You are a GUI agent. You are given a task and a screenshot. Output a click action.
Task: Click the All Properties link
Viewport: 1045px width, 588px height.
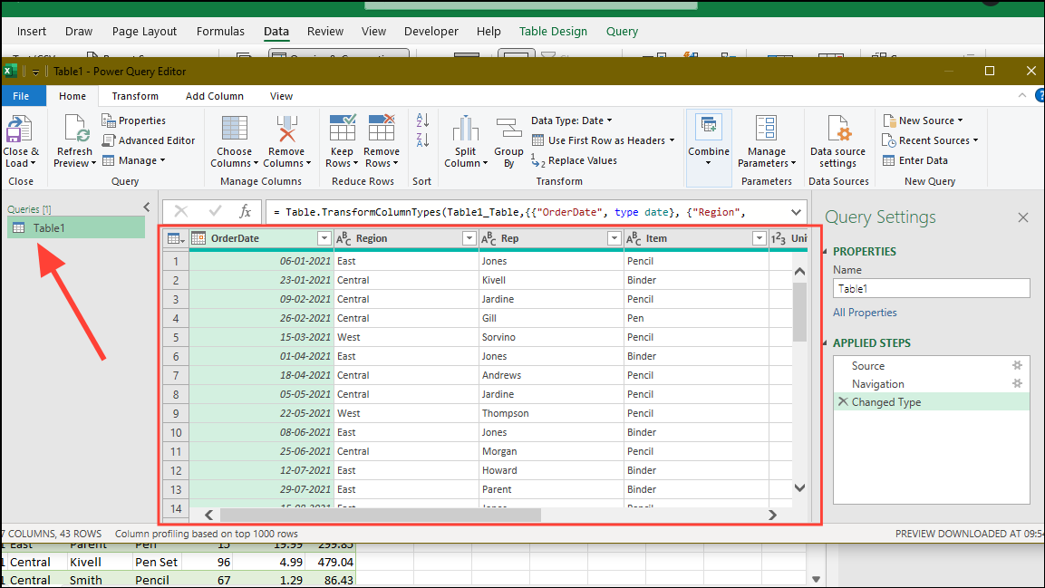pyautogui.click(x=865, y=313)
